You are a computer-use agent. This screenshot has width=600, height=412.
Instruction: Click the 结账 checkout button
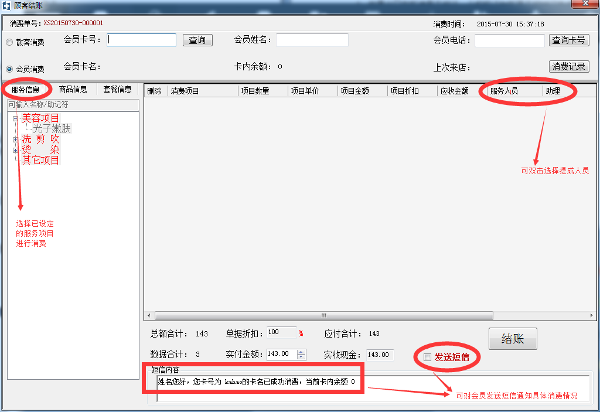[x=513, y=338]
